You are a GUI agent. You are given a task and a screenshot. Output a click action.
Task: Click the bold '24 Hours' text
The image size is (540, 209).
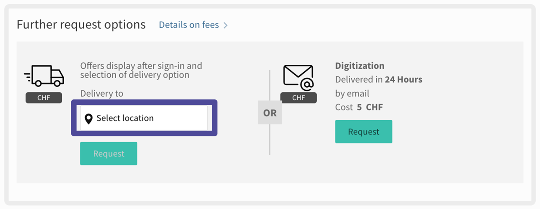(x=403, y=79)
